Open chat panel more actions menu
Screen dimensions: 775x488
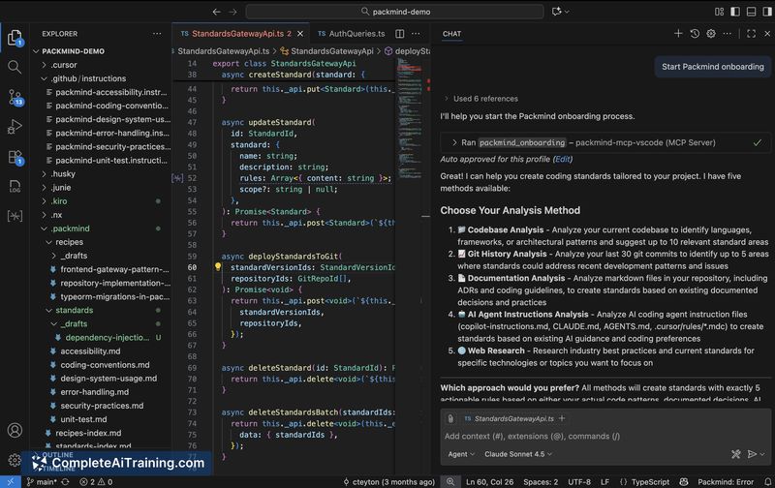tap(728, 33)
